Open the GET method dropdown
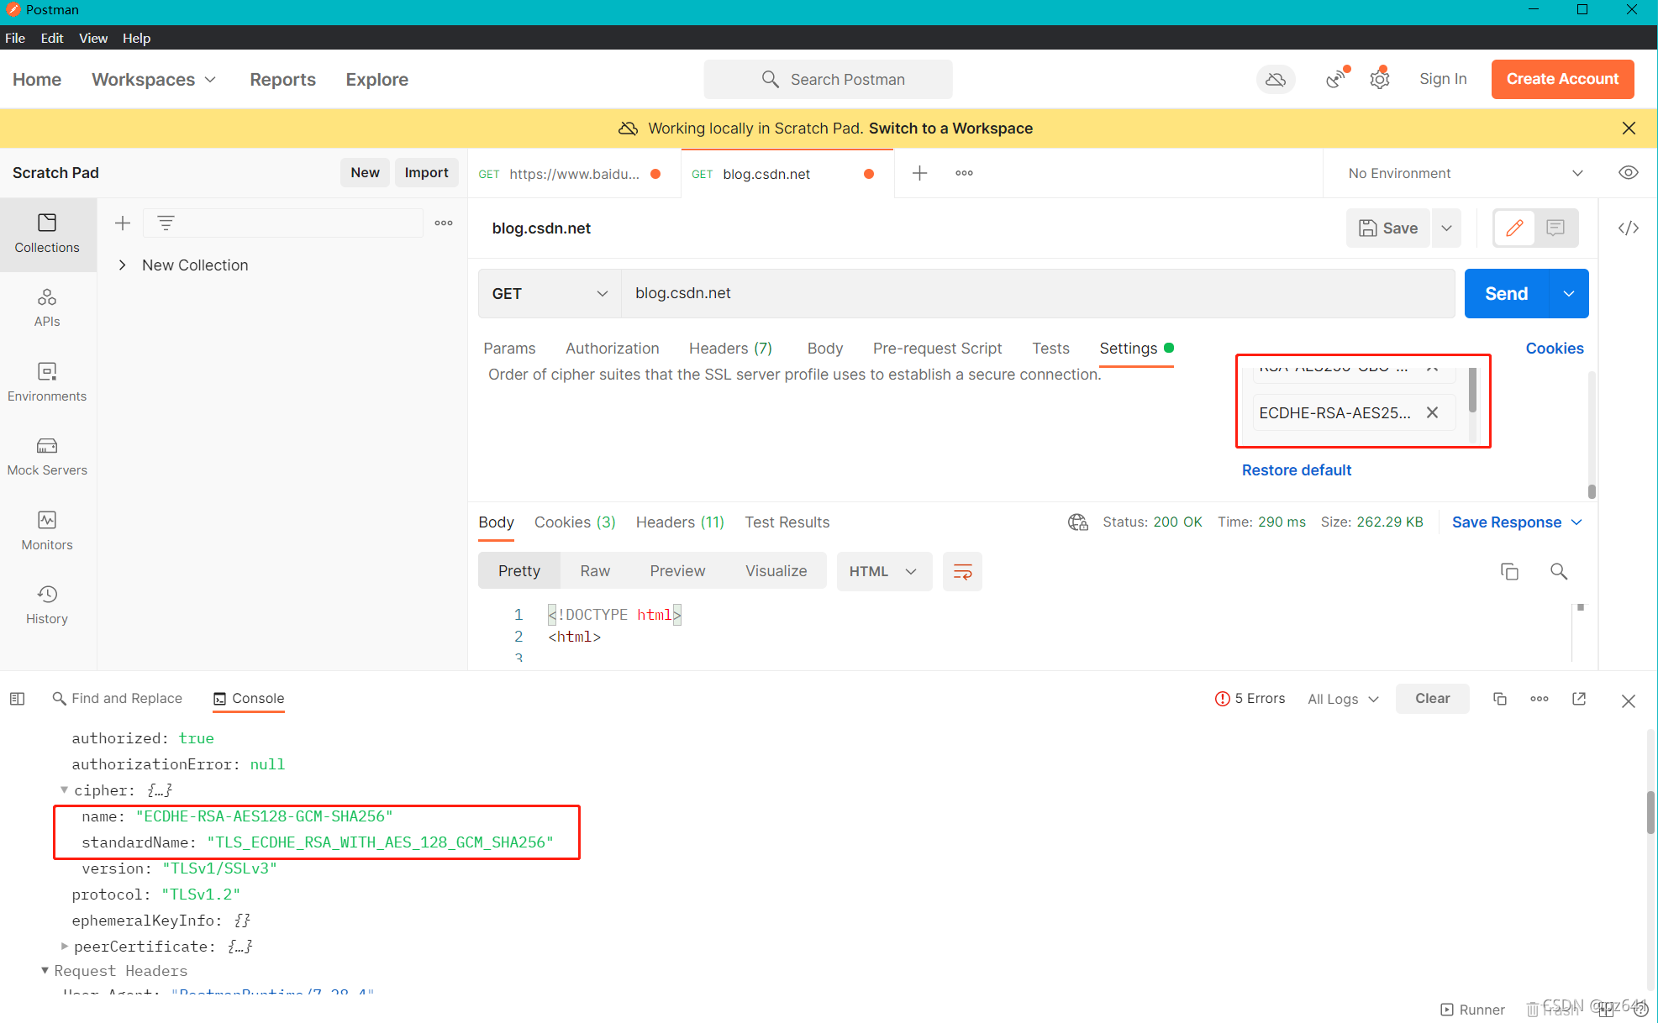 tap(550, 294)
